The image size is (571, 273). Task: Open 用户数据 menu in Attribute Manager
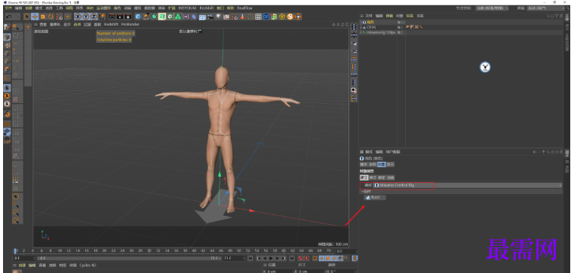(393, 152)
